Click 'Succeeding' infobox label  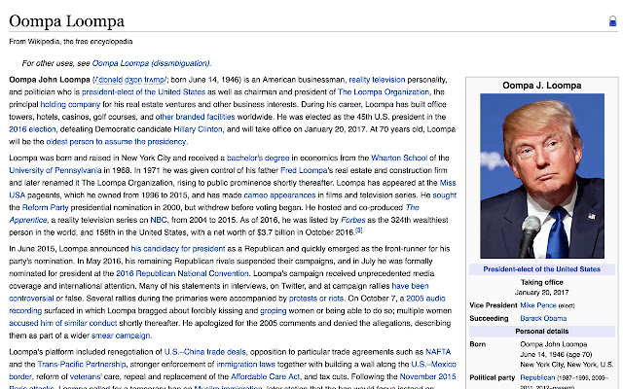coord(489,319)
